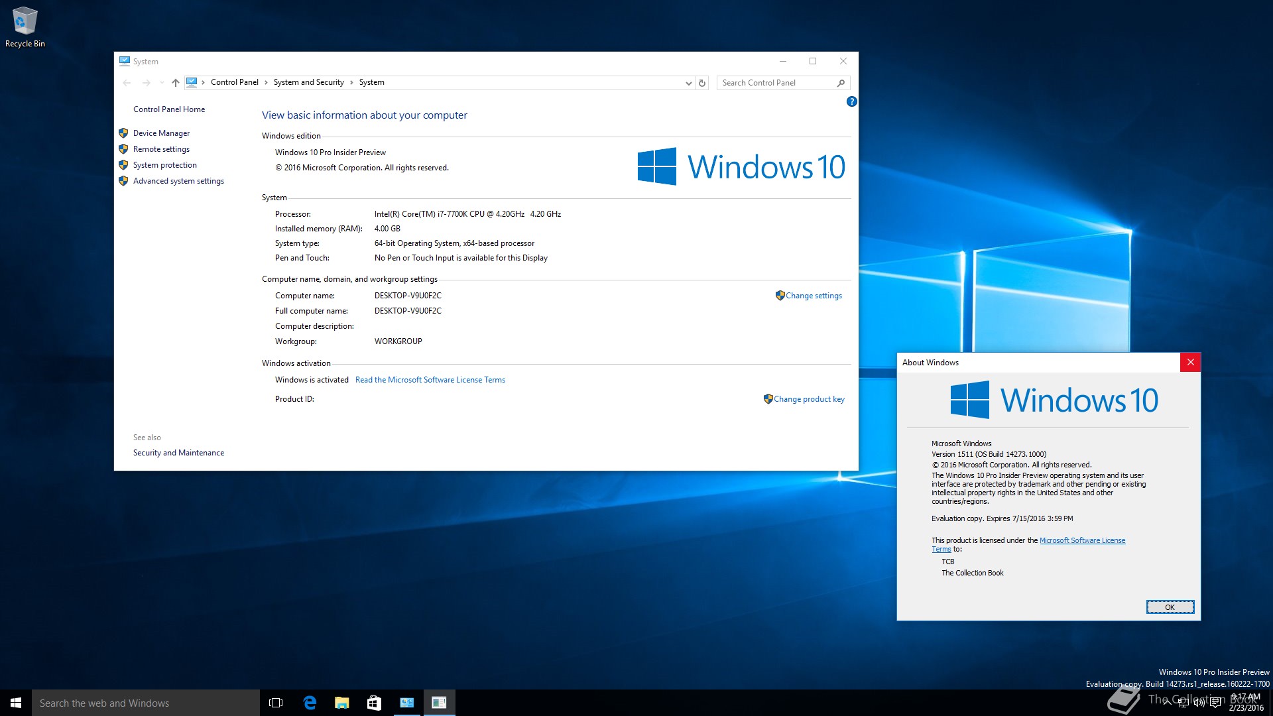Open Advanced system settings
Viewport: 1273px width, 716px height.
[x=178, y=181]
